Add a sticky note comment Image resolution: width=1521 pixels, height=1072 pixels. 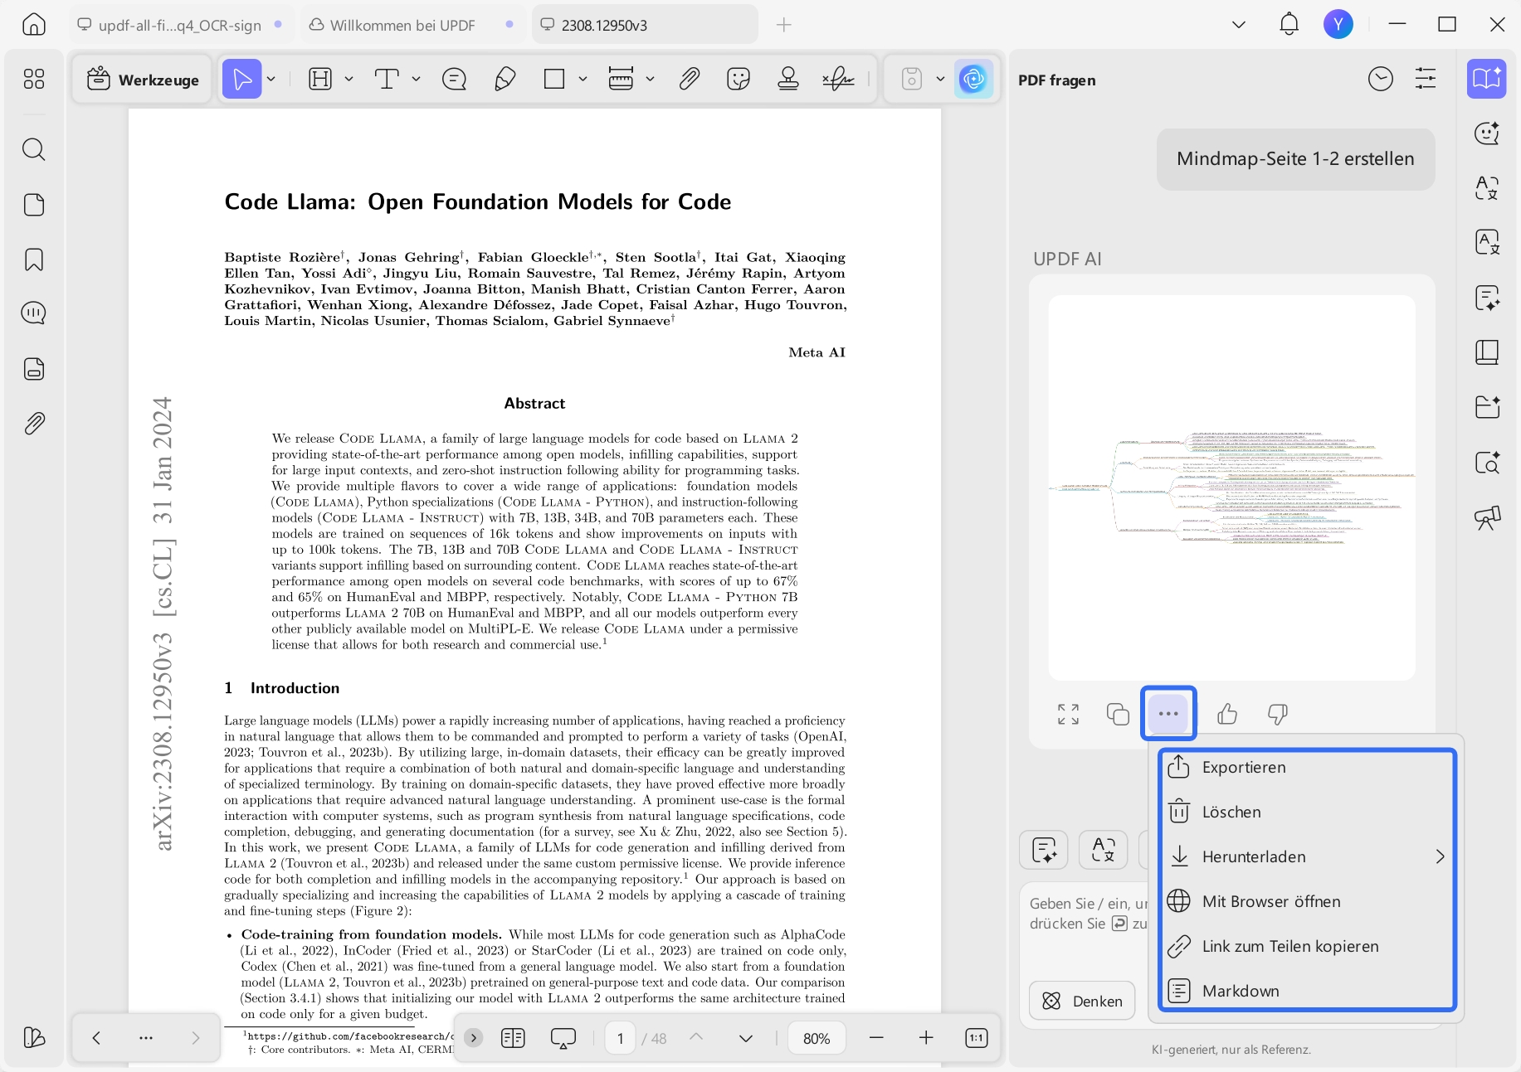click(x=455, y=80)
